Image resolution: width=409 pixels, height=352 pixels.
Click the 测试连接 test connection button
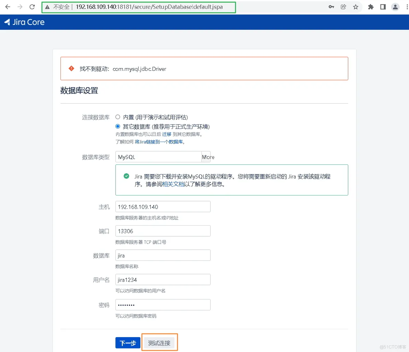(159, 343)
